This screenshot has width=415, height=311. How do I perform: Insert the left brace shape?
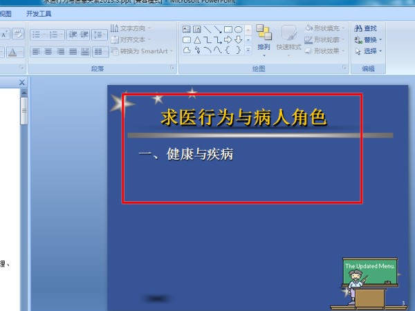pyautogui.click(x=228, y=50)
